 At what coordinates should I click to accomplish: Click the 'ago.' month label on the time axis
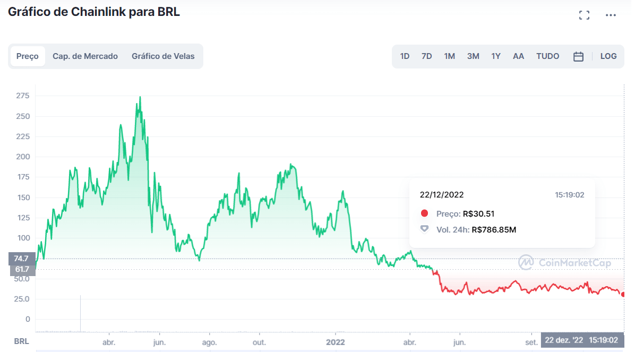209,342
